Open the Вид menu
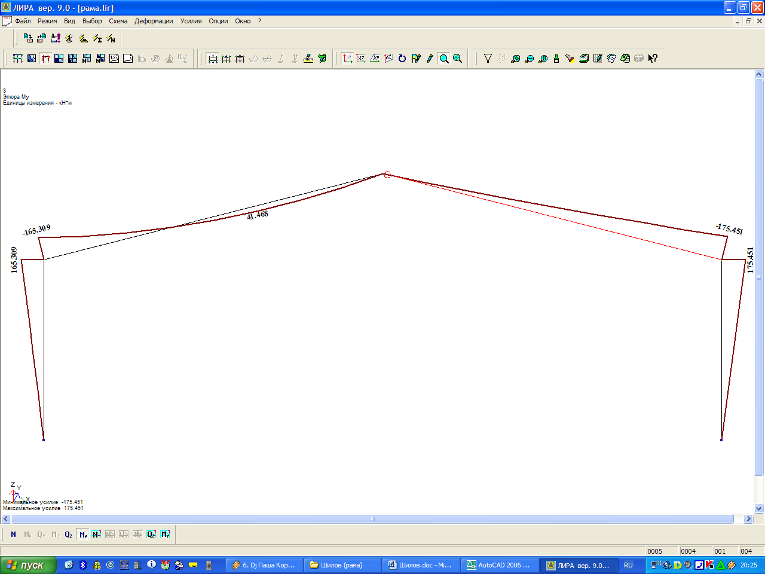Viewport: 765px width, 574px height. (x=69, y=21)
